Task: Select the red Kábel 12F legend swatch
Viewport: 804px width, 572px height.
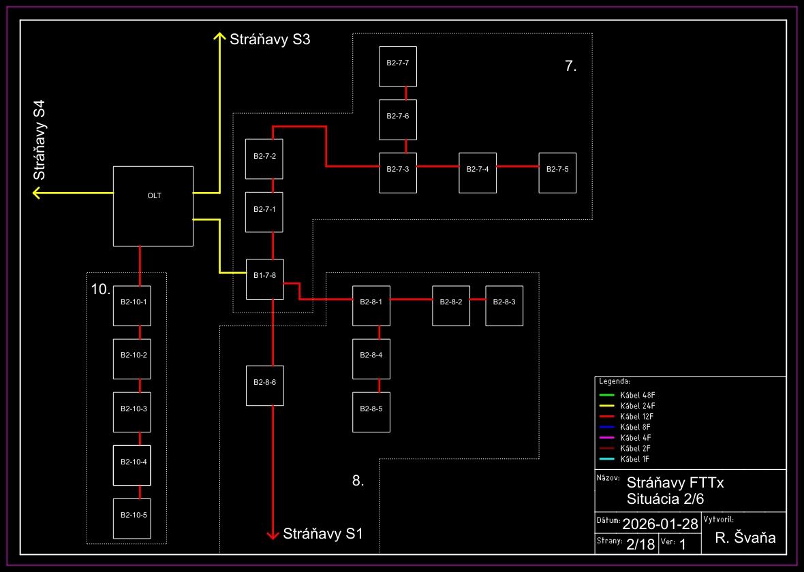Action: [x=606, y=416]
